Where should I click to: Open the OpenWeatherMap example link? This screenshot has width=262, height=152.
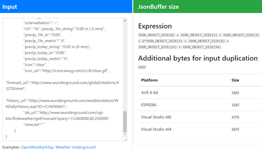[37, 147]
